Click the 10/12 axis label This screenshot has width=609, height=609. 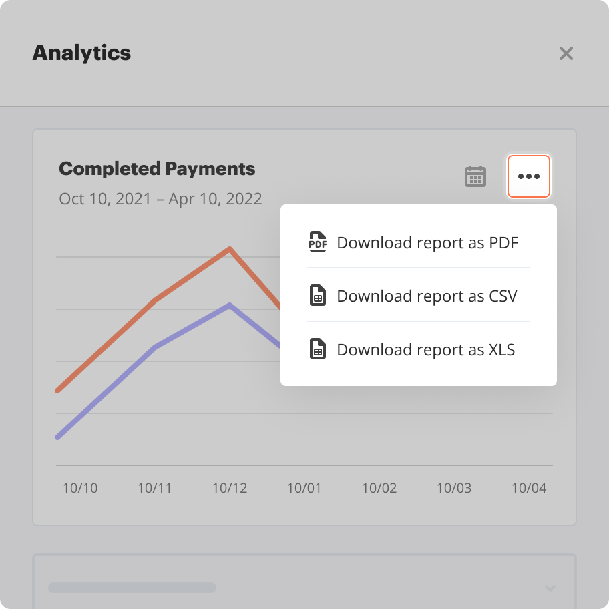pyautogui.click(x=229, y=488)
